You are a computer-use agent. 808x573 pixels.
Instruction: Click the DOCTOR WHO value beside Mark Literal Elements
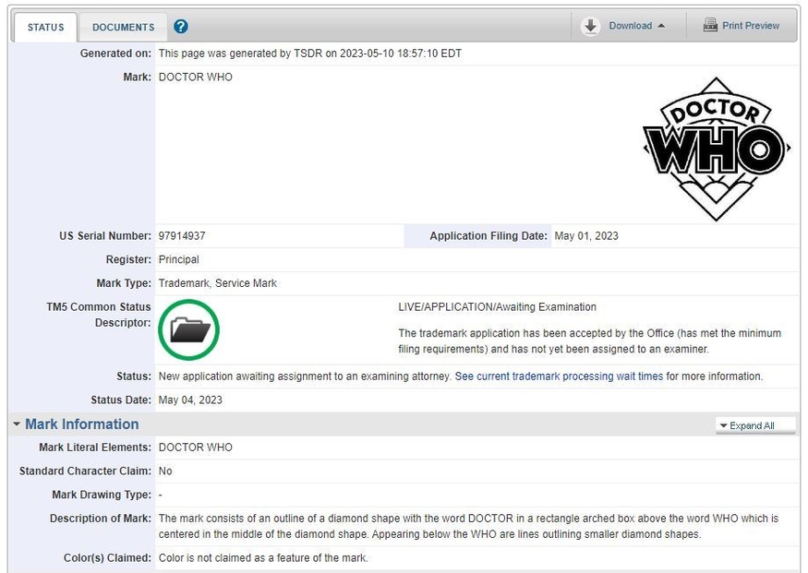click(195, 448)
